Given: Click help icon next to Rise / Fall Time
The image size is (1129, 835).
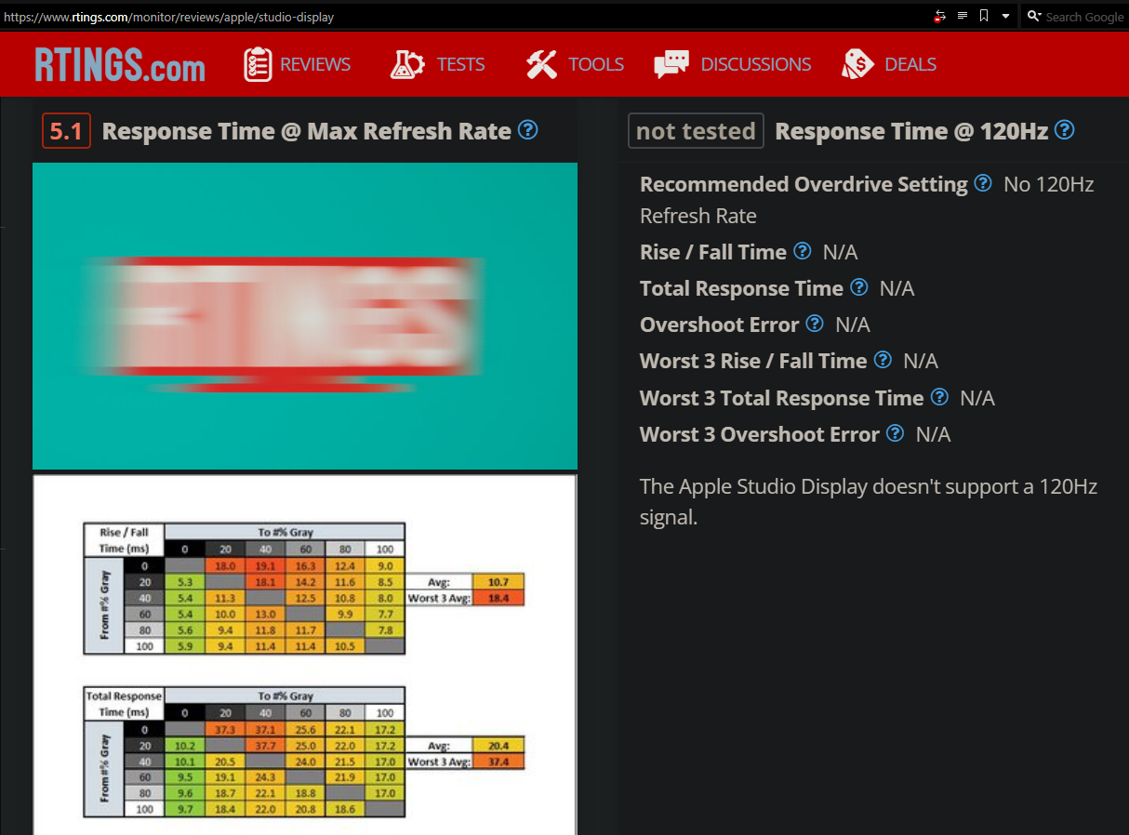Looking at the screenshot, I should (803, 251).
